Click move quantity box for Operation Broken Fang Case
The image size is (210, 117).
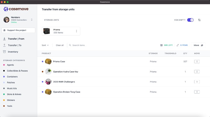click(x=197, y=92)
